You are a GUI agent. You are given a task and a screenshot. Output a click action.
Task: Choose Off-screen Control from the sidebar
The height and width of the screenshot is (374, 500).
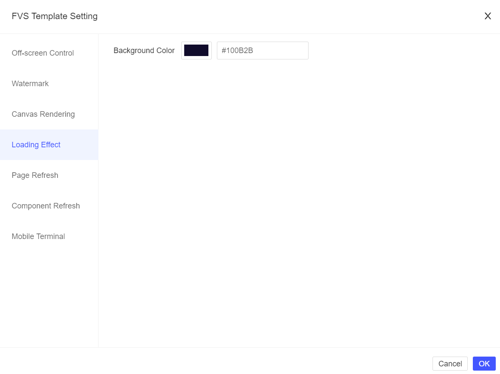(x=42, y=53)
